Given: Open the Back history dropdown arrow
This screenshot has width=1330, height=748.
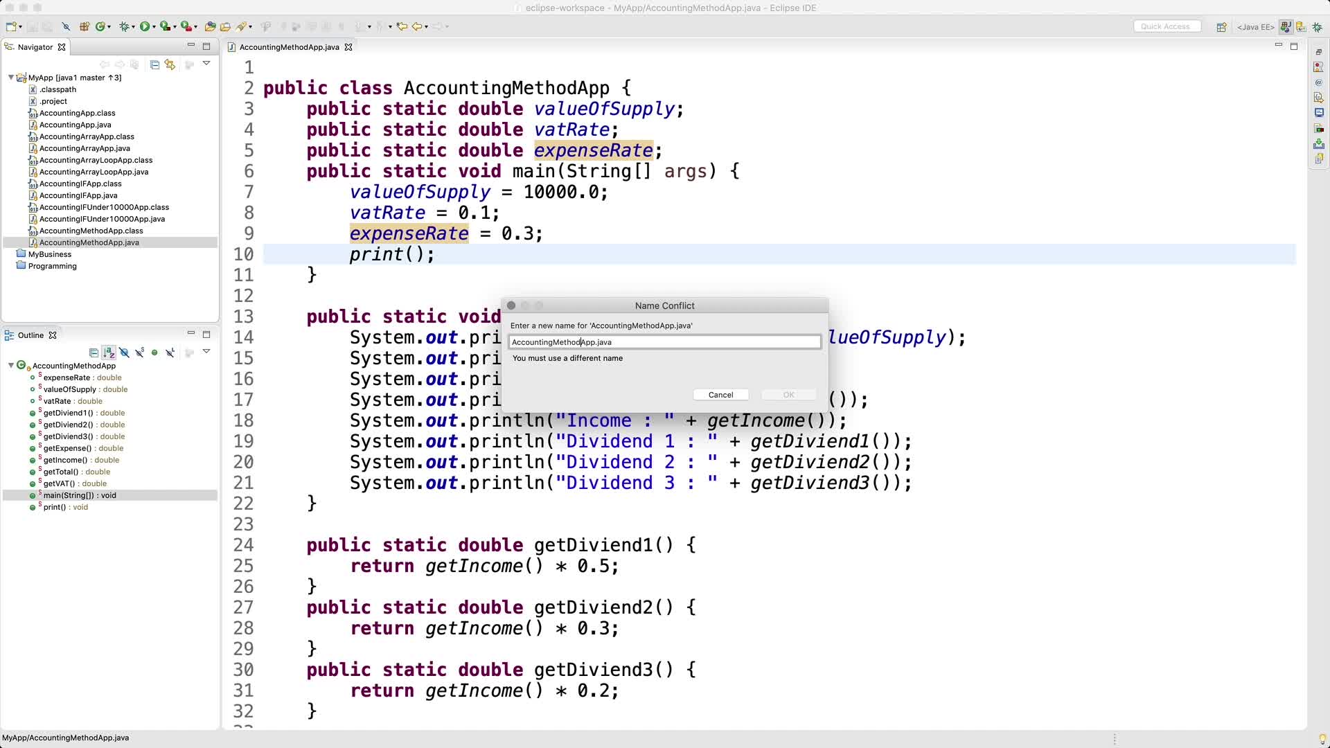Looking at the screenshot, I should click(x=426, y=27).
